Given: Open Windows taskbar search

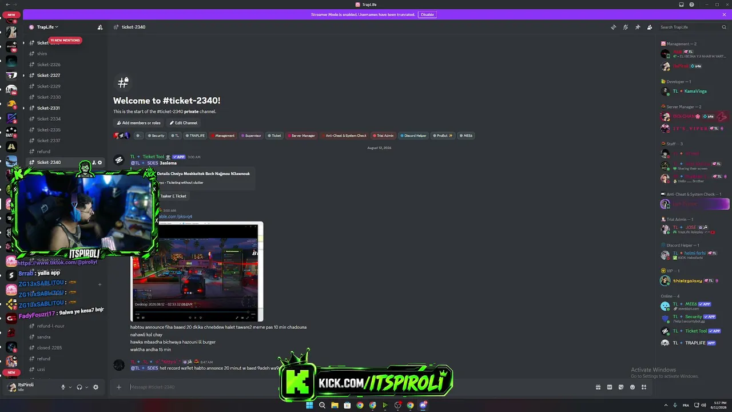Looking at the screenshot, I should coord(322,405).
